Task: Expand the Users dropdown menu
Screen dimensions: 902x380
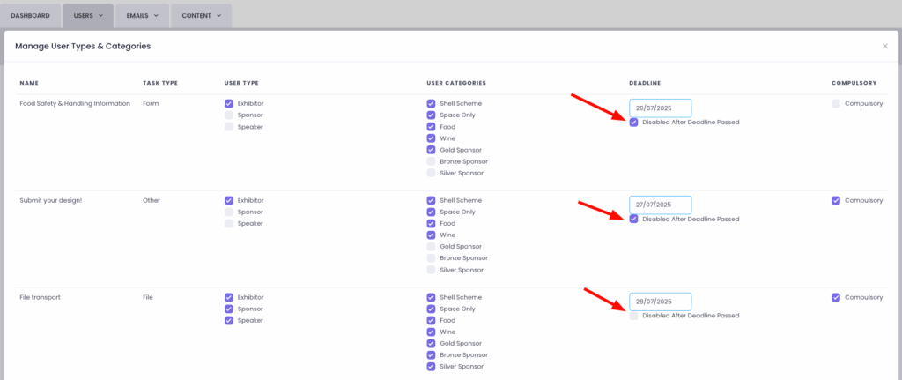Action: coord(88,15)
